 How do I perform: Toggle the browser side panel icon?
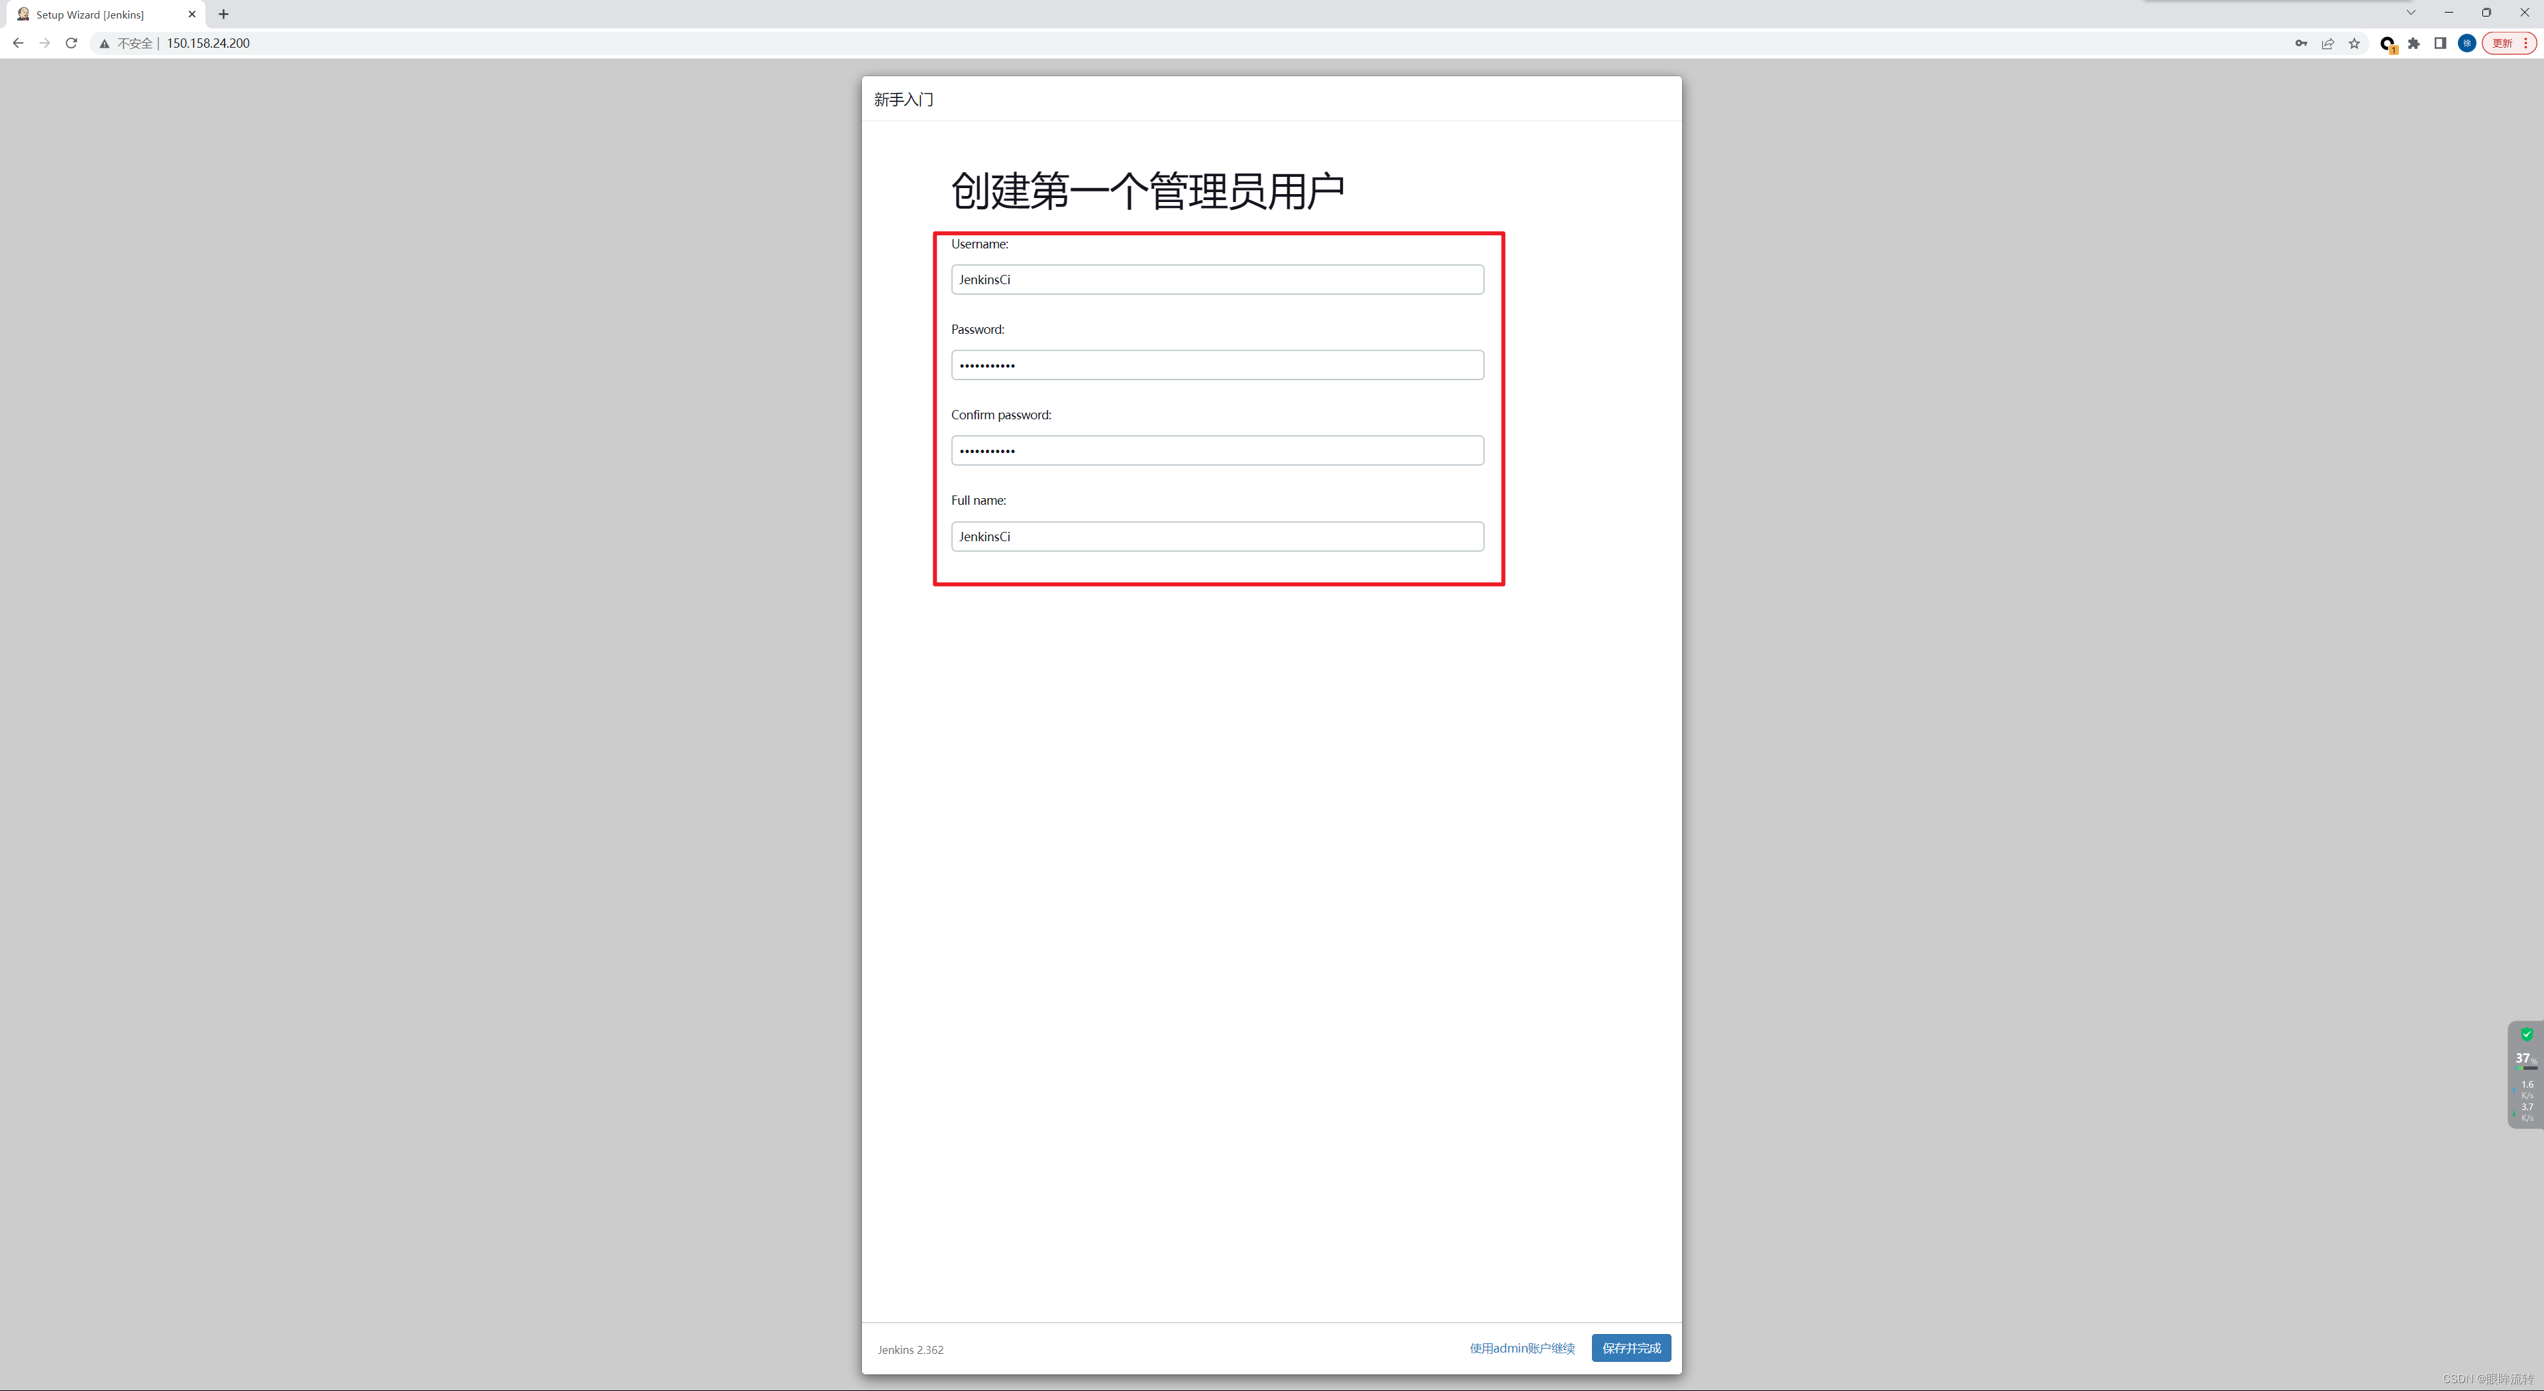tap(2440, 44)
